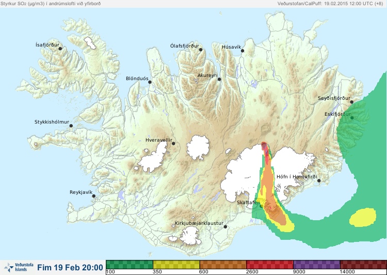The image size is (387, 275).
Task: Click the Ólafsfjörður station dot
Action: coord(201,50)
